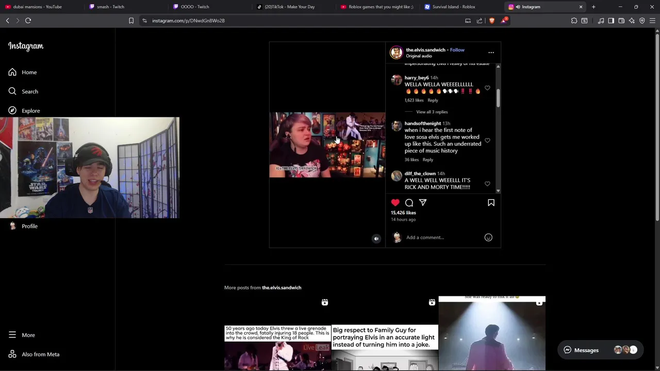Expand View all 3 replies
The image size is (660, 371).
432,112
